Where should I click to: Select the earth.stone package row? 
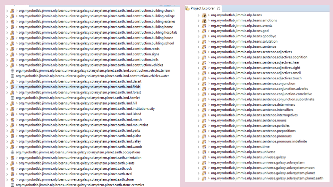[76, 180]
